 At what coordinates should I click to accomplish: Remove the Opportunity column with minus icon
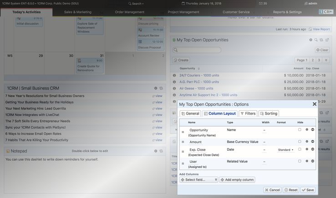tap(313, 130)
